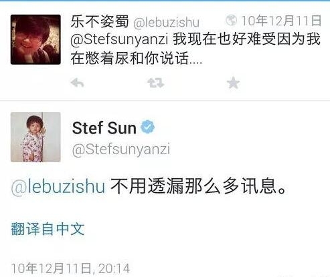Follow the @lebuzishu mention link in reply

[x=58, y=186]
